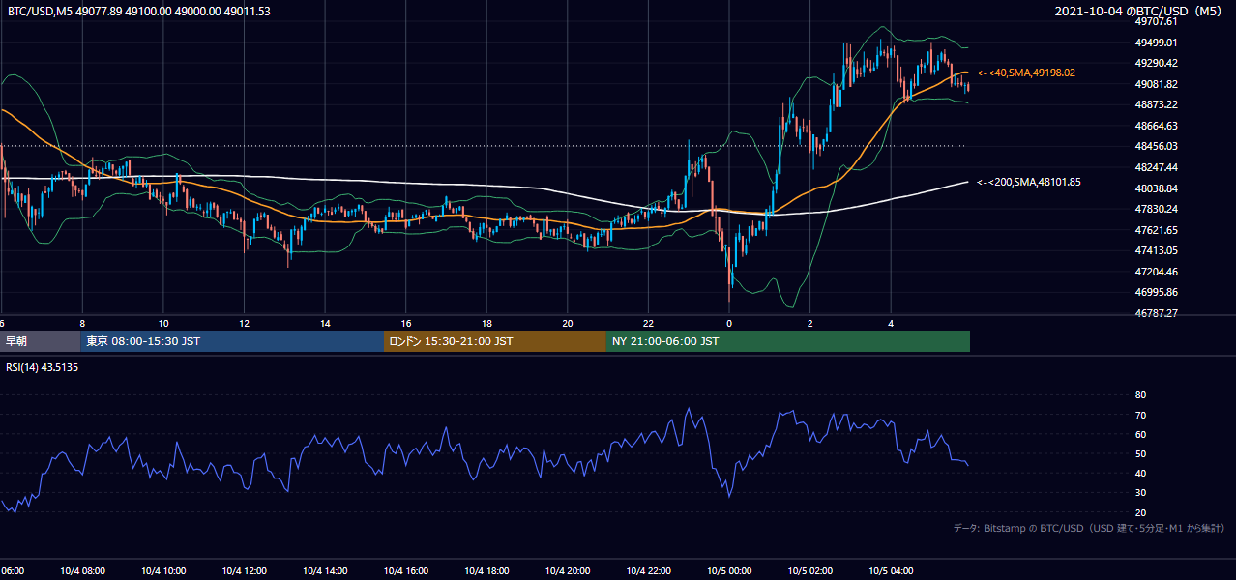Screen dimensions: 1236x580
Task: Click the 10/5 04:00 time axis label
Action: (x=892, y=571)
